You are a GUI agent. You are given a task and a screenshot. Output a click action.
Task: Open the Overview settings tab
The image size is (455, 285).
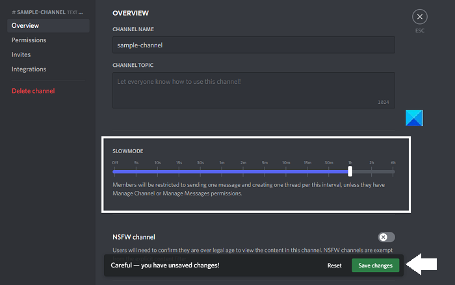pyautogui.click(x=25, y=25)
